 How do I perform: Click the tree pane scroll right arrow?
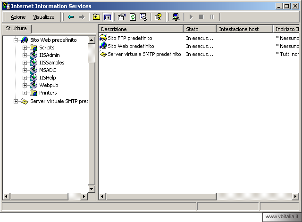point(84,196)
